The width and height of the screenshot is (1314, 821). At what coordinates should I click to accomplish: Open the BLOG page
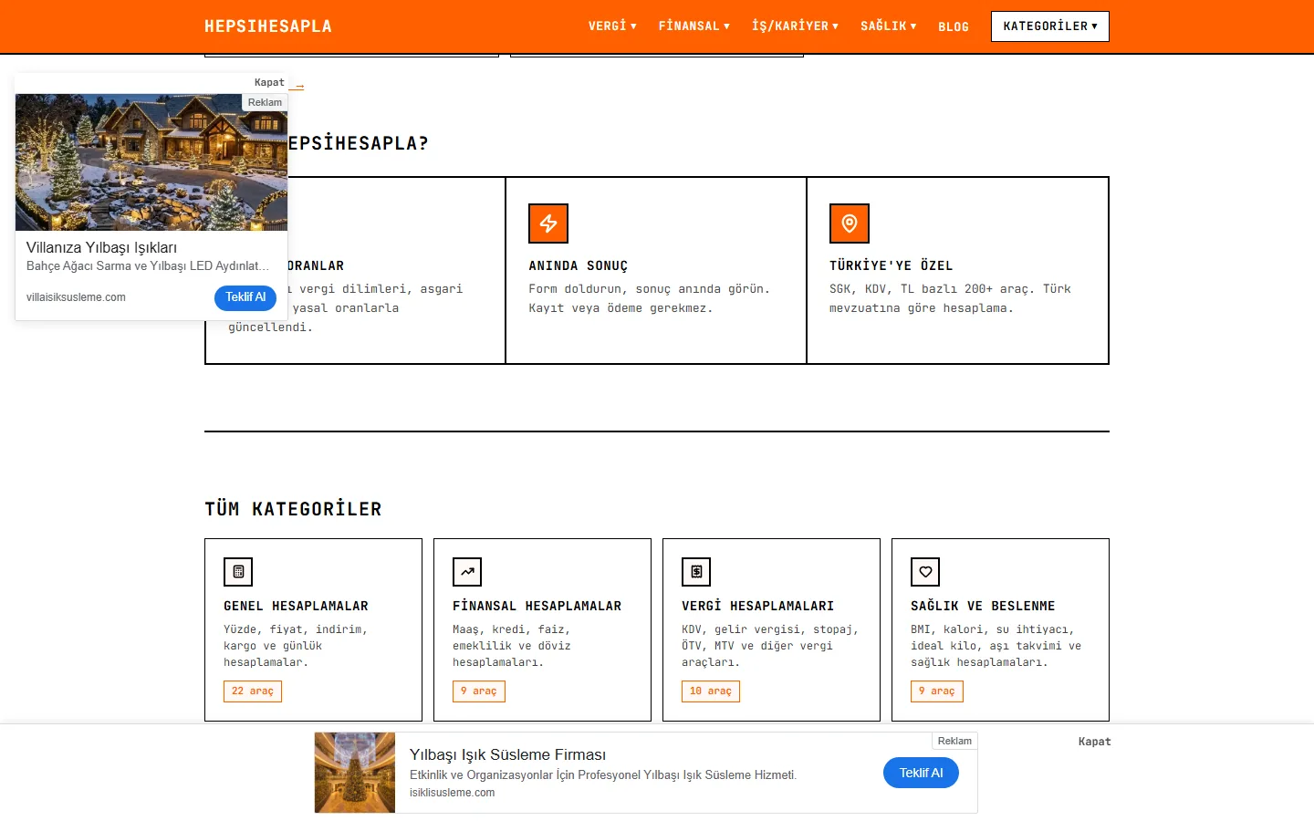click(x=954, y=26)
